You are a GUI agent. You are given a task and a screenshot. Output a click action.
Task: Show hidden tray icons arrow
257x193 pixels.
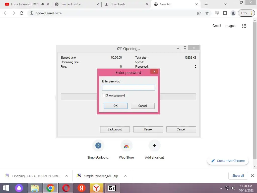click(x=221, y=188)
